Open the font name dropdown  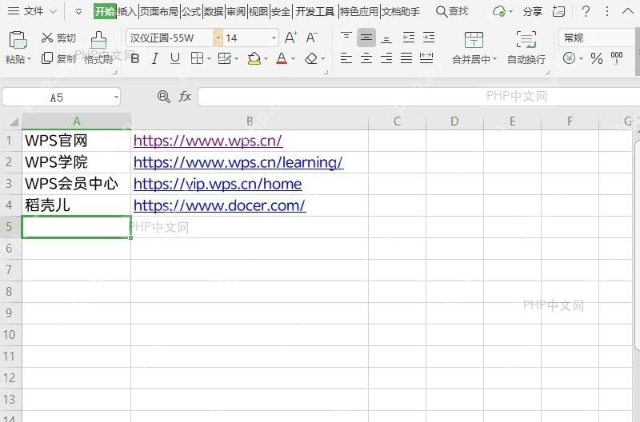218,38
